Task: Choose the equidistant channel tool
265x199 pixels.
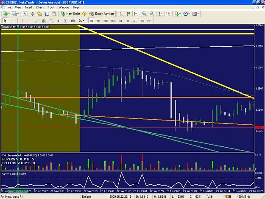Action: 44,21
